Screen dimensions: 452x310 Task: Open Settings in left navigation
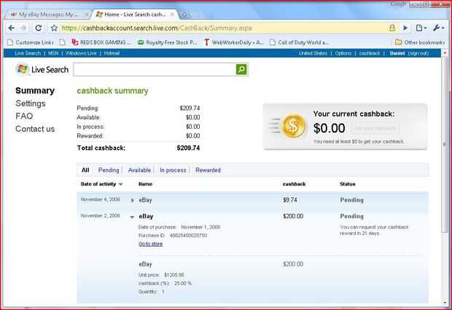pyautogui.click(x=31, y=103)
